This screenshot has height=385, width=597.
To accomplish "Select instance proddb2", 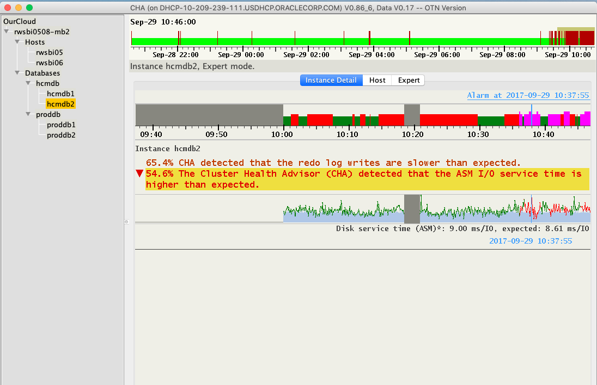I will pyautogui.click(x=61, y=135).
